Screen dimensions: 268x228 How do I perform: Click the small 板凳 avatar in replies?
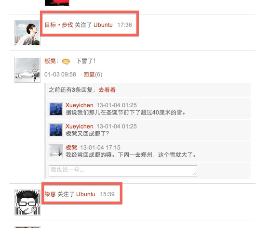tap(55, 151)
